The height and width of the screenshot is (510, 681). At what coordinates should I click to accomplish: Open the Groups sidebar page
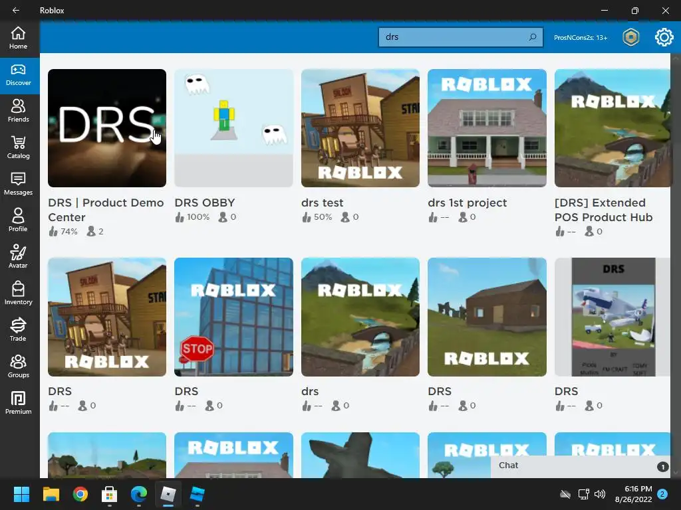click(x=18, y=367)
